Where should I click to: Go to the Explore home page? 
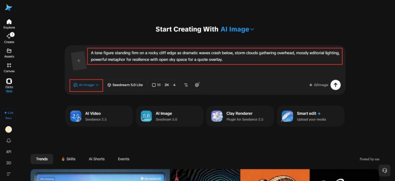coord(9,24)
